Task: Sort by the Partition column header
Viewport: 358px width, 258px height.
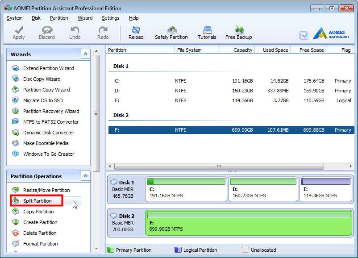Action: (140, 50)
